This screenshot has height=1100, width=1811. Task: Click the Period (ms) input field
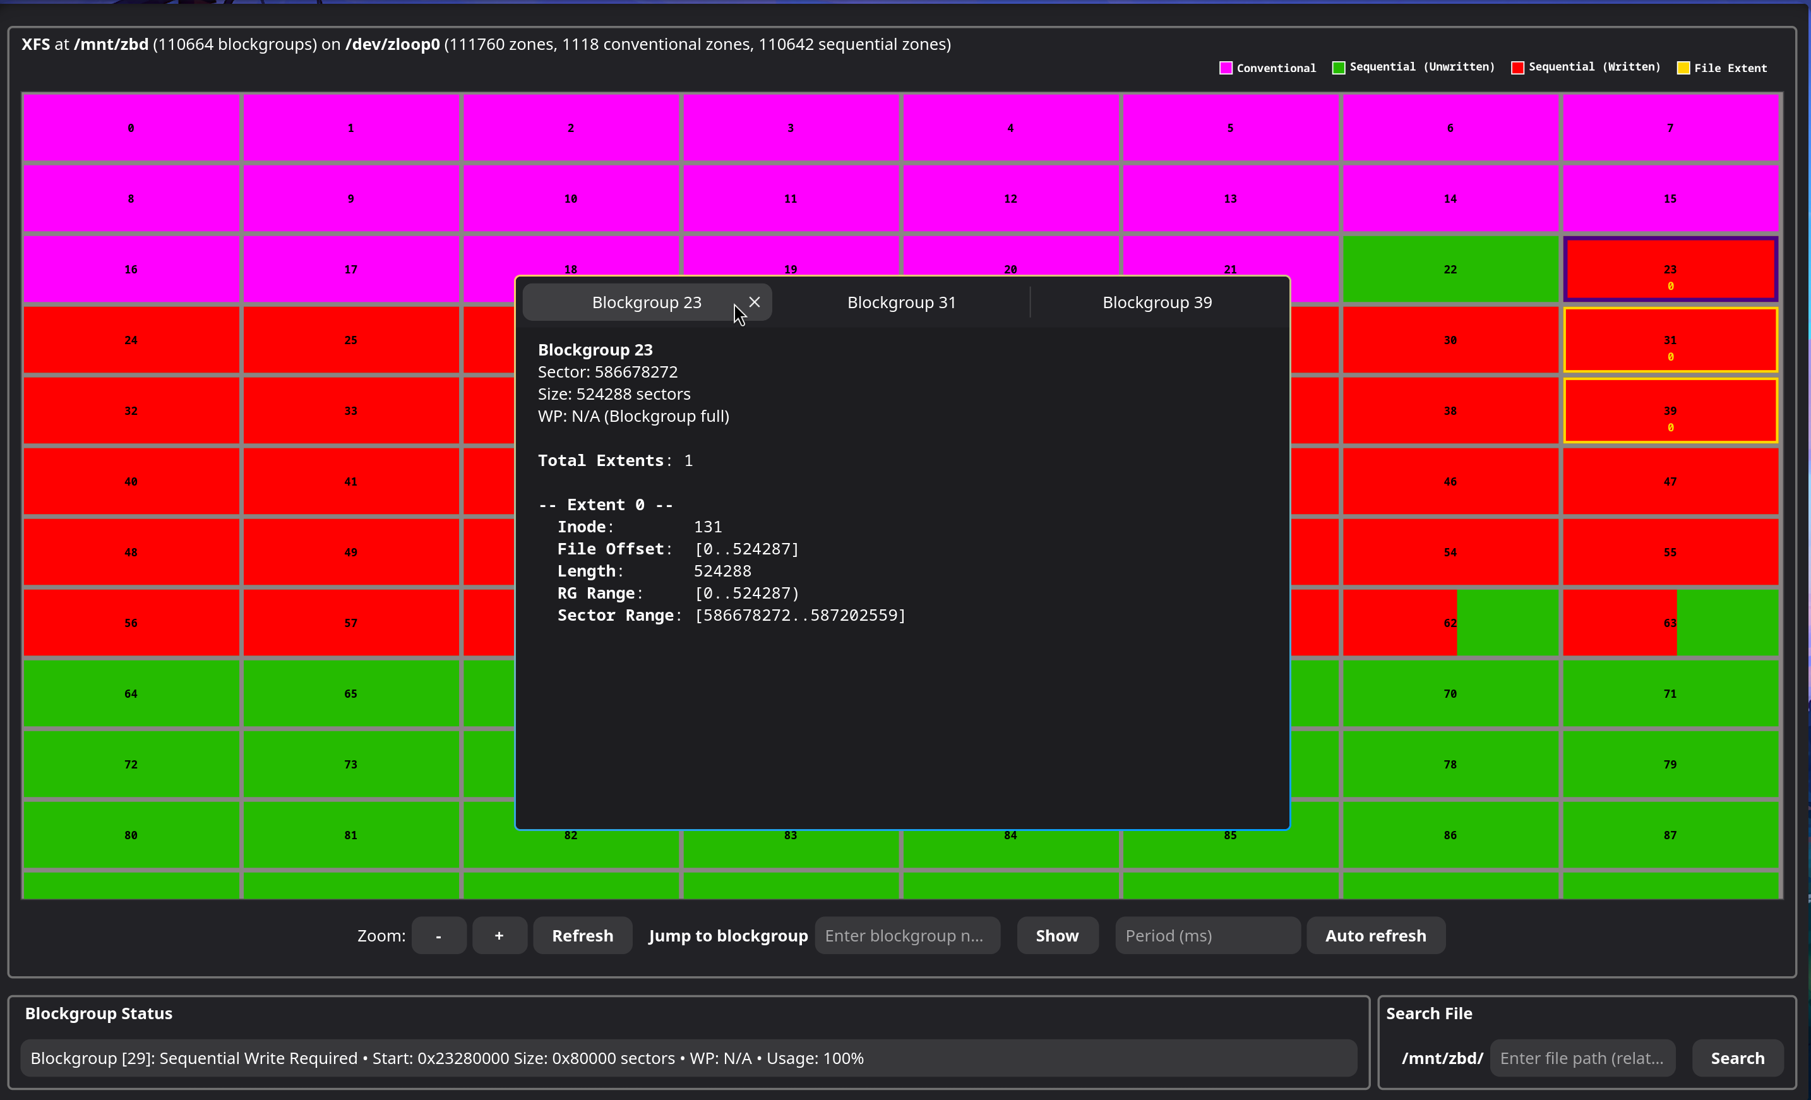1207,935
